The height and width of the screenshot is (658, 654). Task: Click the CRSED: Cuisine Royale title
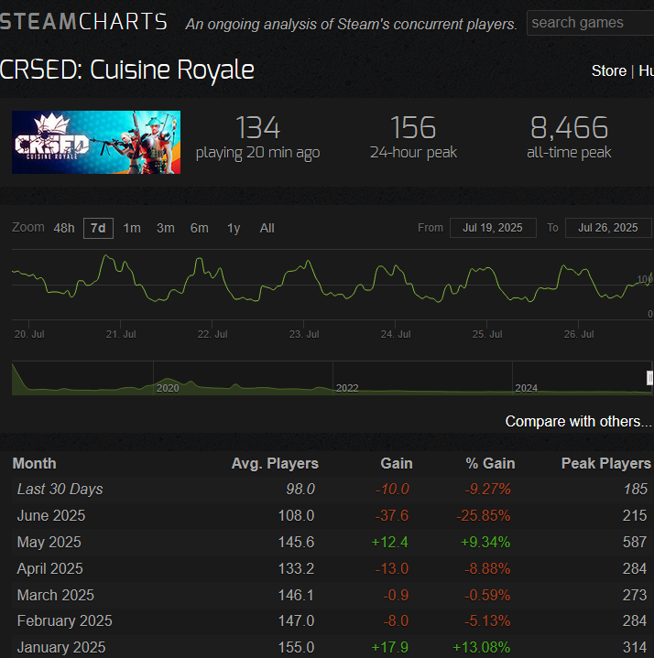coord(126,70)
